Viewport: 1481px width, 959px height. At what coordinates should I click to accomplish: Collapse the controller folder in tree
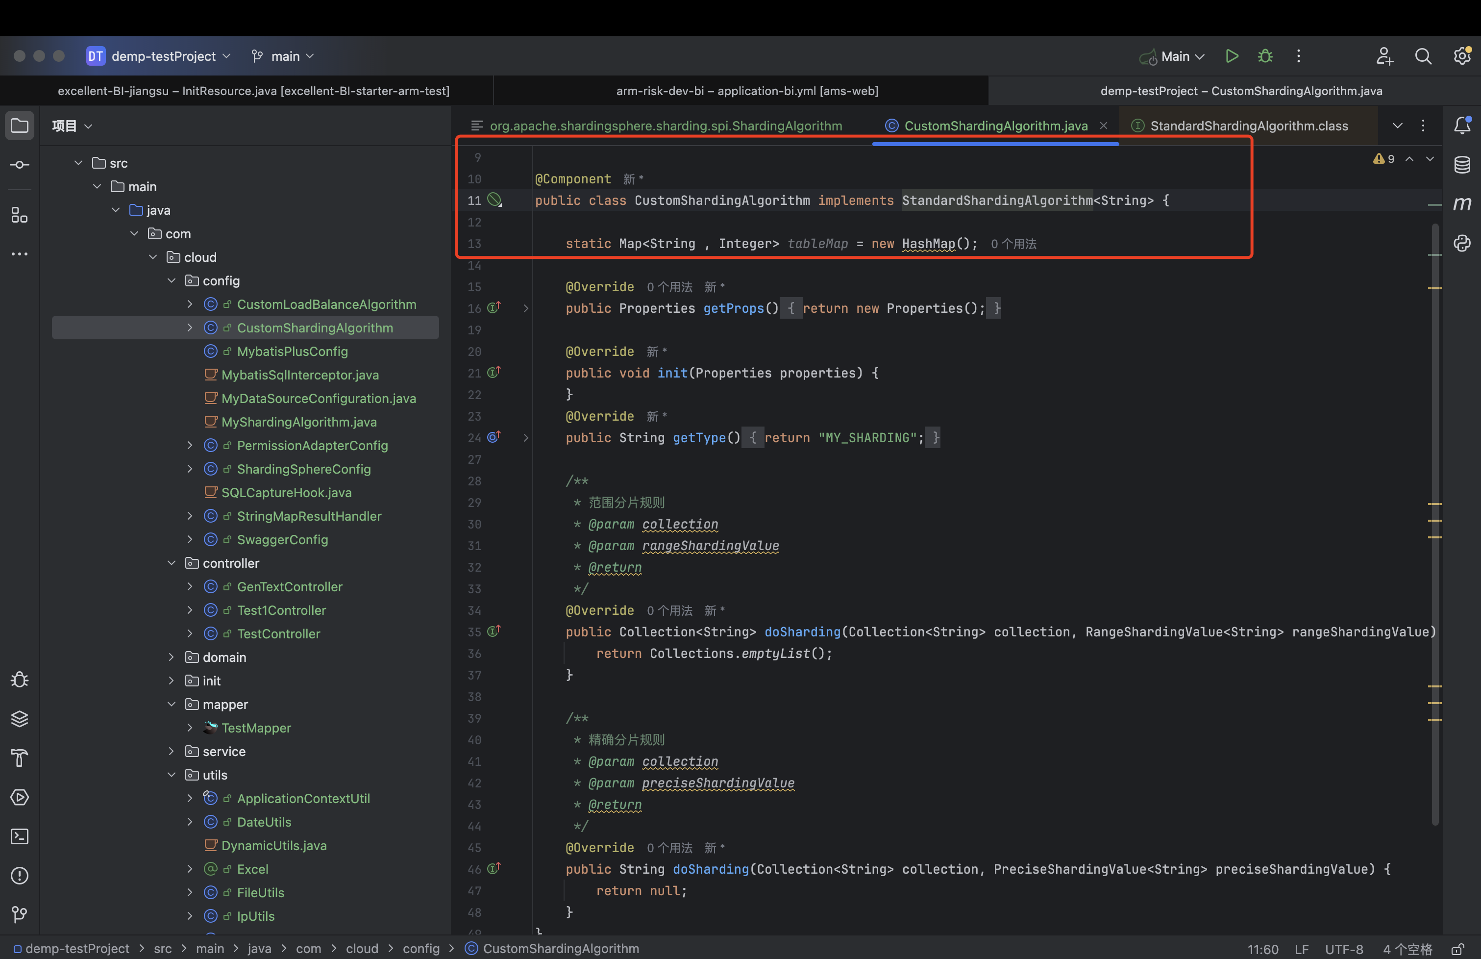click(x=172, y=563)
